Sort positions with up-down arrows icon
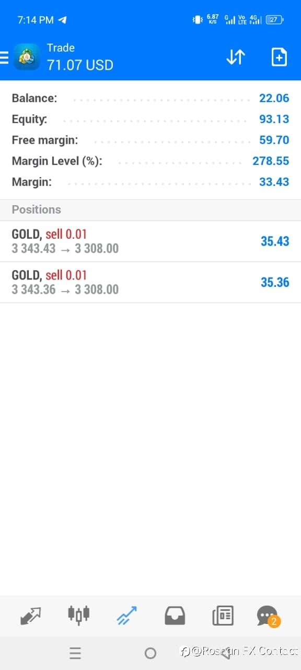 pyautogui.click(x=235, y=57)
